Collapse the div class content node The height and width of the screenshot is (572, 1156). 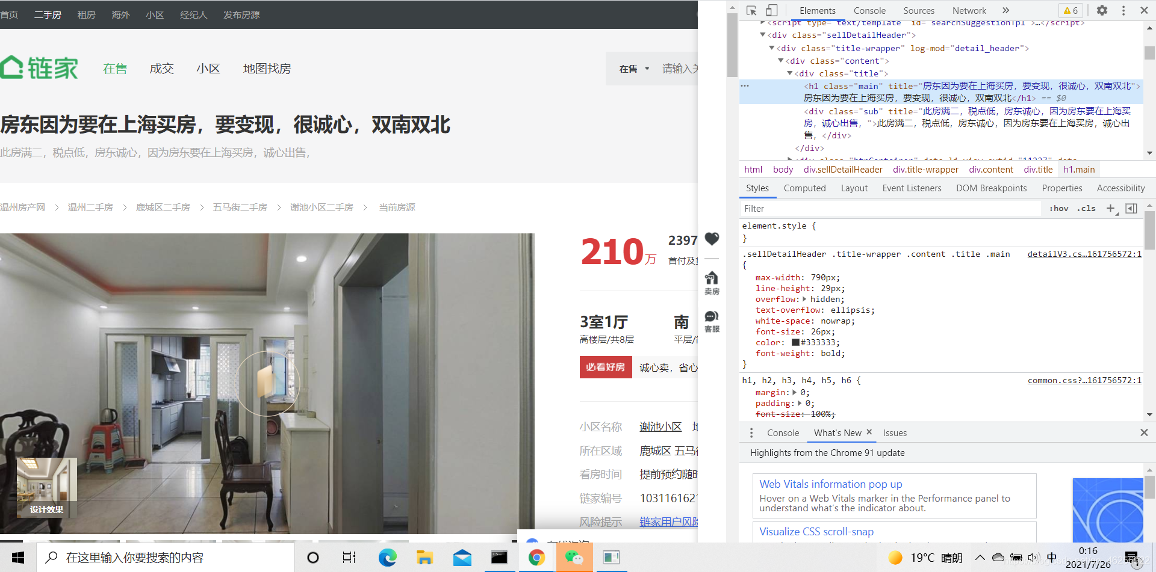tap(781, 61)
